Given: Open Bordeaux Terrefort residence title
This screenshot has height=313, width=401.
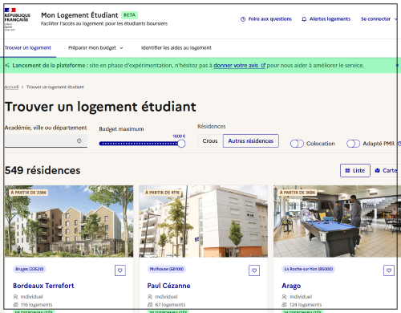Looking at the screenshot, I should (43, 286).
